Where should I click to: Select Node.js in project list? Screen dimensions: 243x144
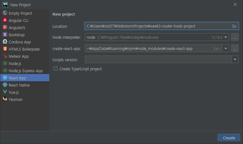coord(25,63)
